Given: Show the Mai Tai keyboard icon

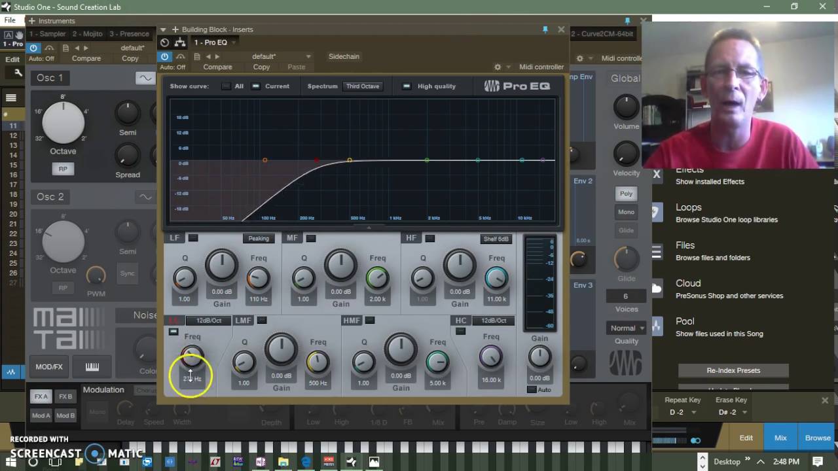Looking at the screenshot, I should pyautogui.click(x=92, y=366).
